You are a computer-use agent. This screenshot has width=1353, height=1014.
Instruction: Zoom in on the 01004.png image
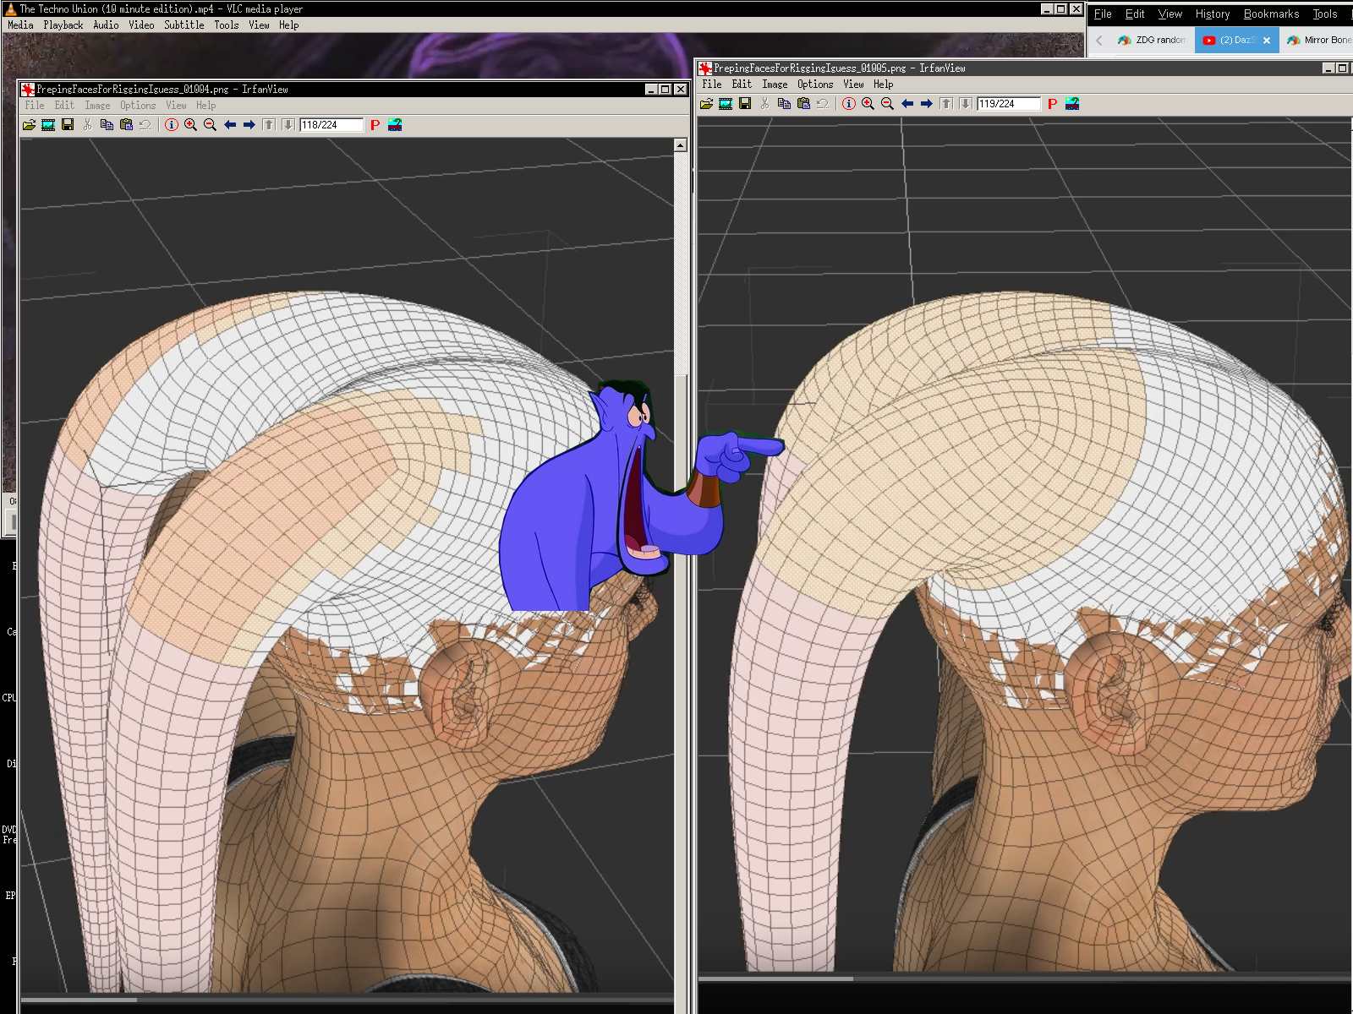(191, 125)
